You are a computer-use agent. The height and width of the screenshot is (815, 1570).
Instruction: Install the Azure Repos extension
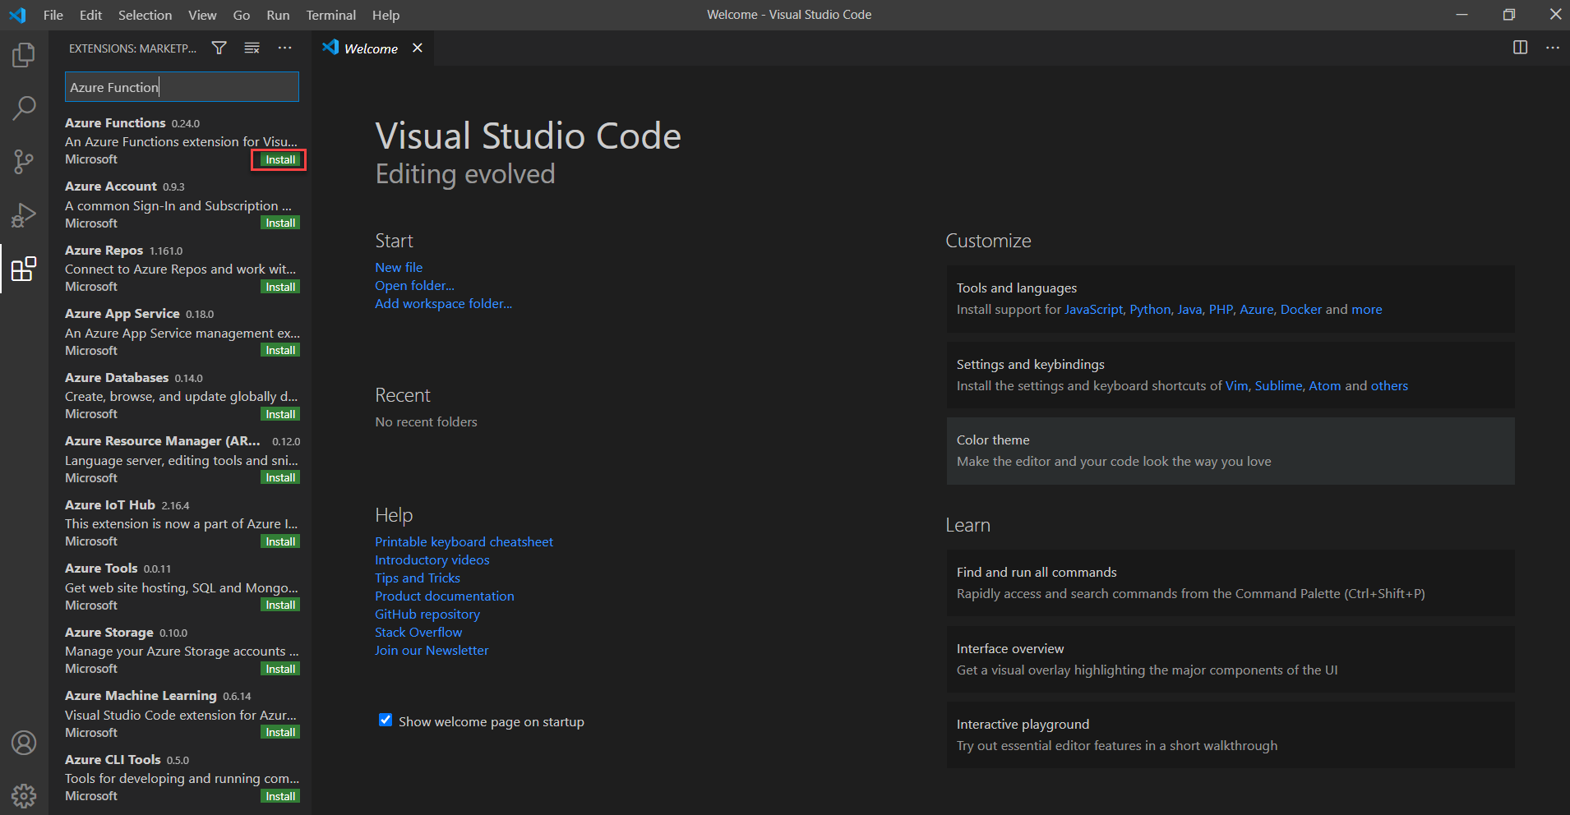tap(280, 287)
